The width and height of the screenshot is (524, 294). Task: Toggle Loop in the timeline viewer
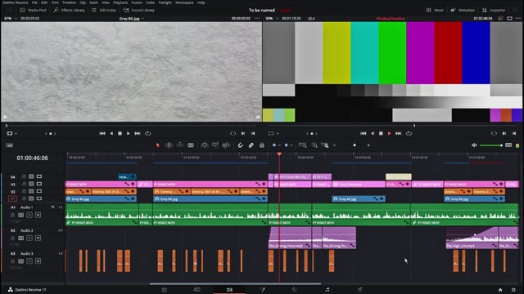409,133
